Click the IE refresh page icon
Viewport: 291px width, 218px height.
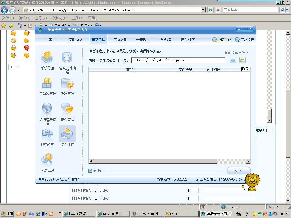point(211,10)
